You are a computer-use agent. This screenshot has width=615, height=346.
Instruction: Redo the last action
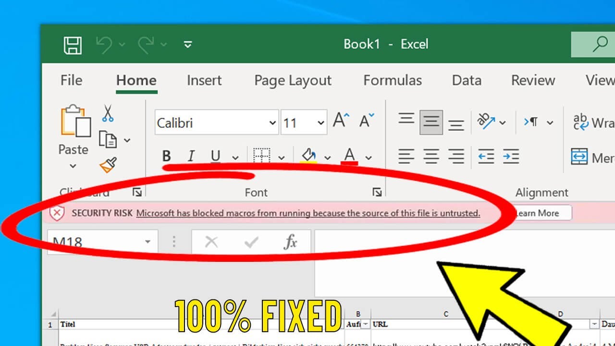tap(146, 45)
